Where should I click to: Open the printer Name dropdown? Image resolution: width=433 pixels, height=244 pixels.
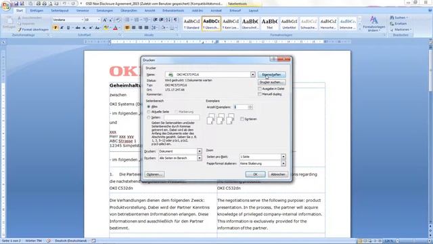tap(252, 75)
